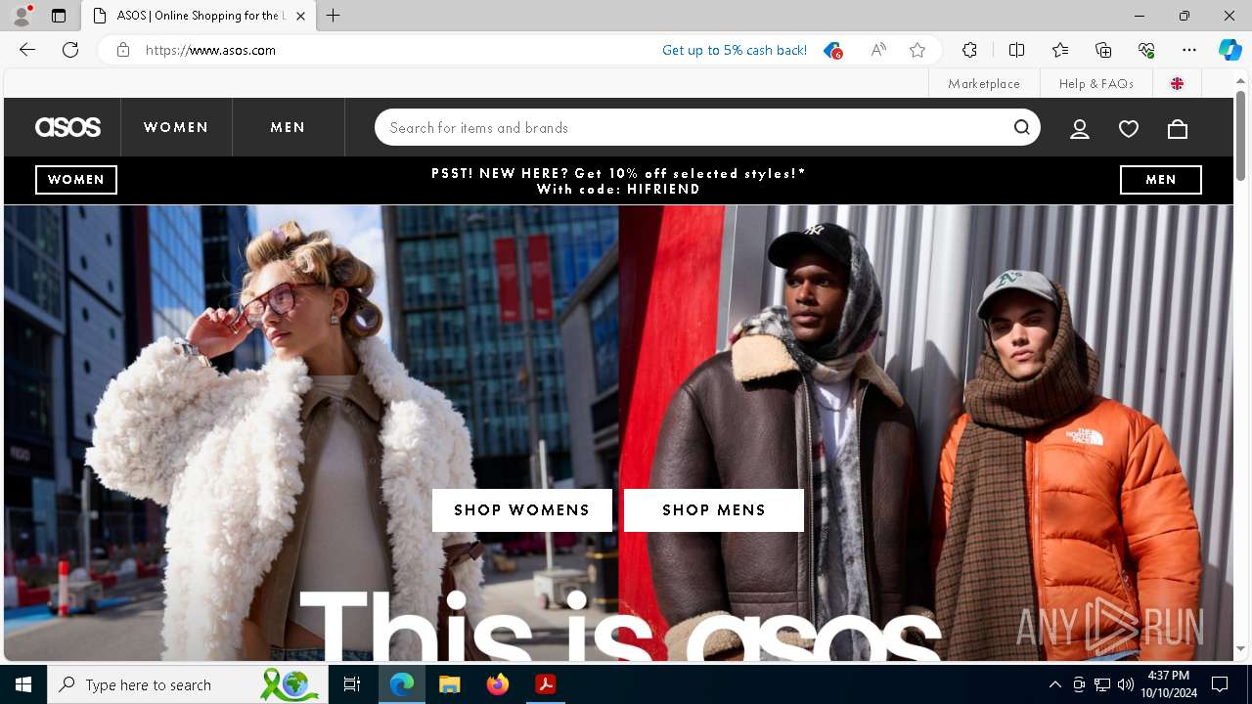Viewport: 1252px width, 704px height.
Task: Click the page vertical scrollbar thumb
Action: (1240, 135)
